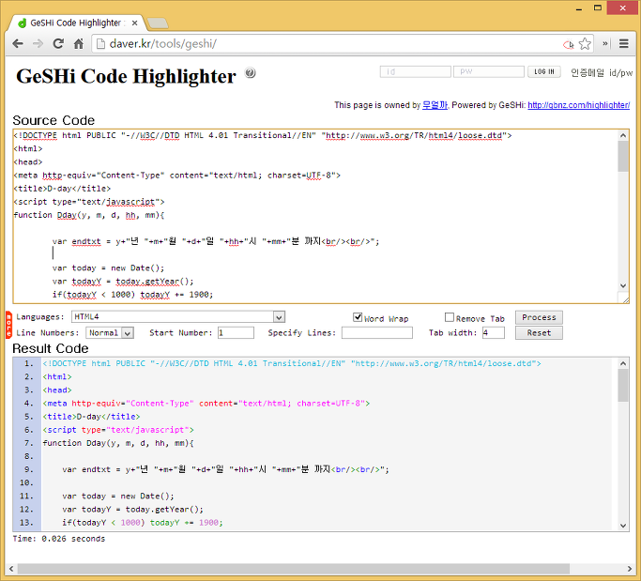The height and width of the screenshot is (581, 641).
Task: Click the LOG IN button
Action: tap(544, 72)
